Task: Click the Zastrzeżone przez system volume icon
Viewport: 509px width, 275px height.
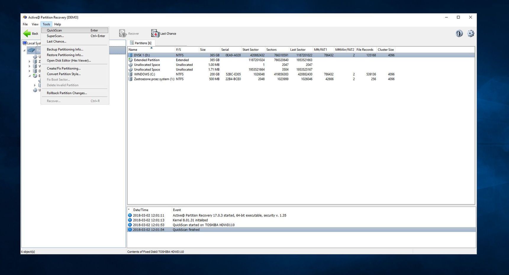Action: coord(131,79)
